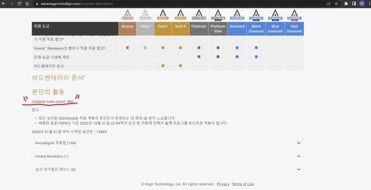Click the accumulated points 10405 line

(x=69, y=132)
